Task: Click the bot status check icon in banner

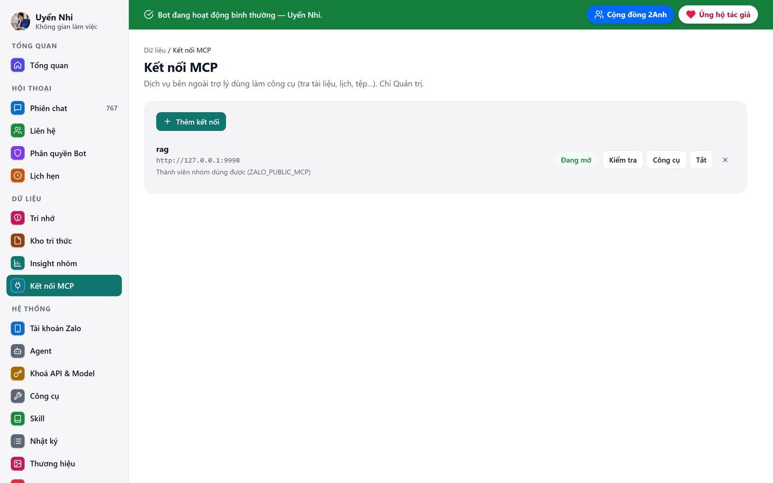Action: [x=149, y=14]
